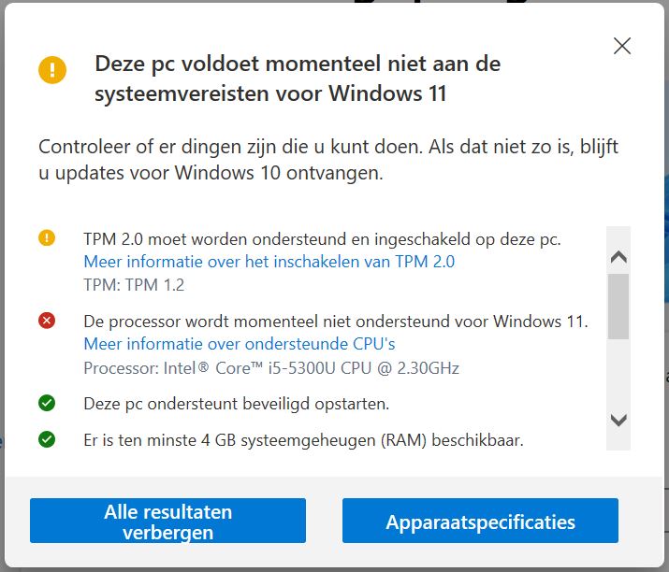Click the red error icon for processor
Viewport: 669px width, 572px height.
tap(47, 321)
